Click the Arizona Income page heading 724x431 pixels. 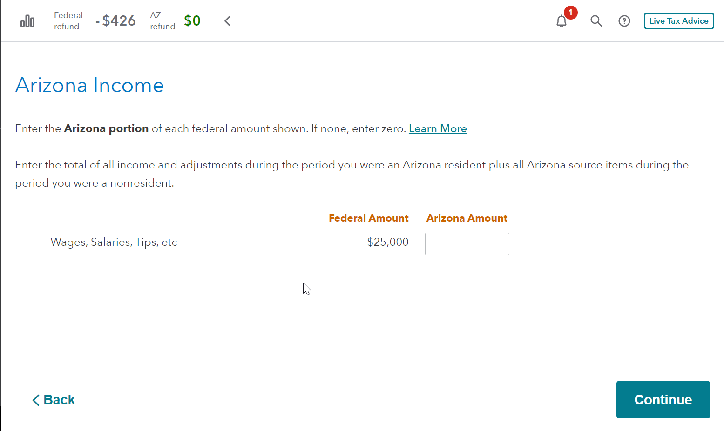pos(89,85)
